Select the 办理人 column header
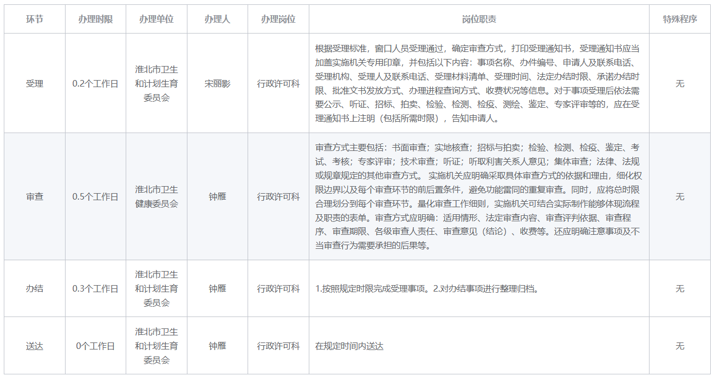The image size is (714, 376). [x=217, y=19]
